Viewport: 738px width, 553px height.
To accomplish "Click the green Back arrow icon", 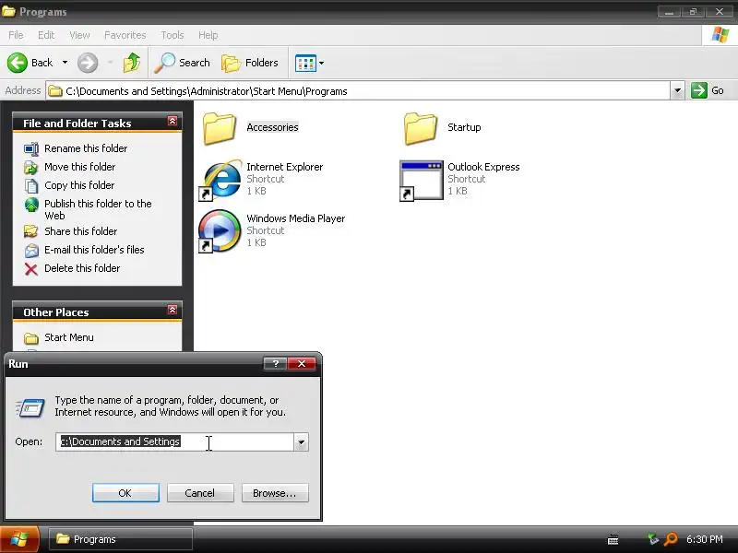I will point(18,63).
